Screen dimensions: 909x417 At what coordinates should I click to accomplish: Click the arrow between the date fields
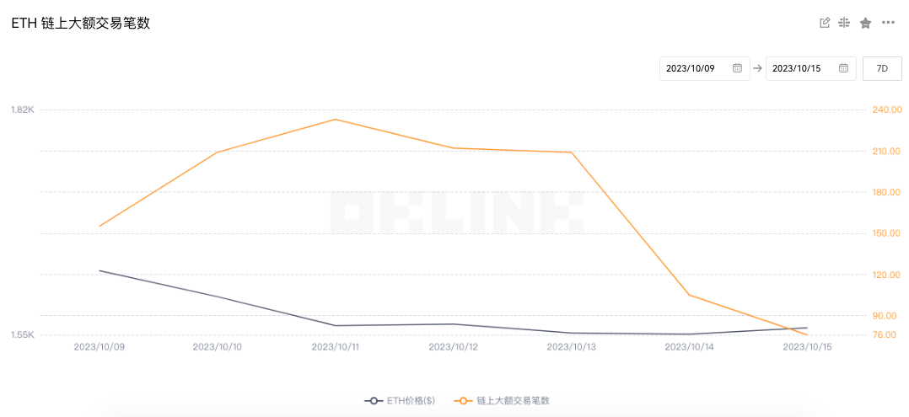pos(757,68)
